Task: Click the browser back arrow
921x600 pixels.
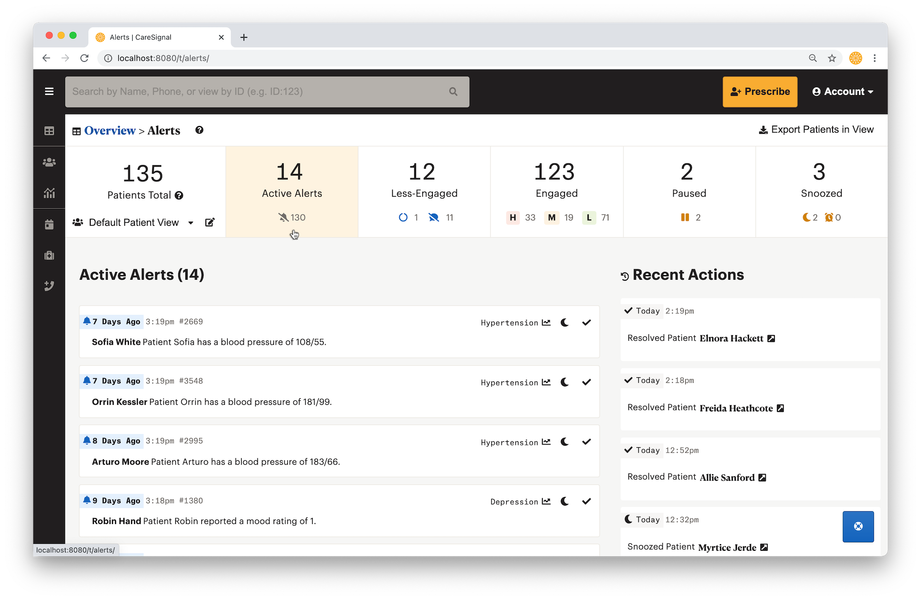Action: (x=46, y=58)
